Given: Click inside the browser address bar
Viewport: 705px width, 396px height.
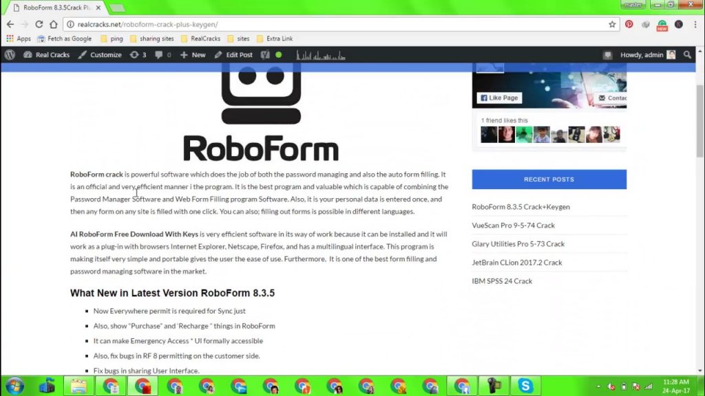Looking at the screenshot, I should coord(207,23).
